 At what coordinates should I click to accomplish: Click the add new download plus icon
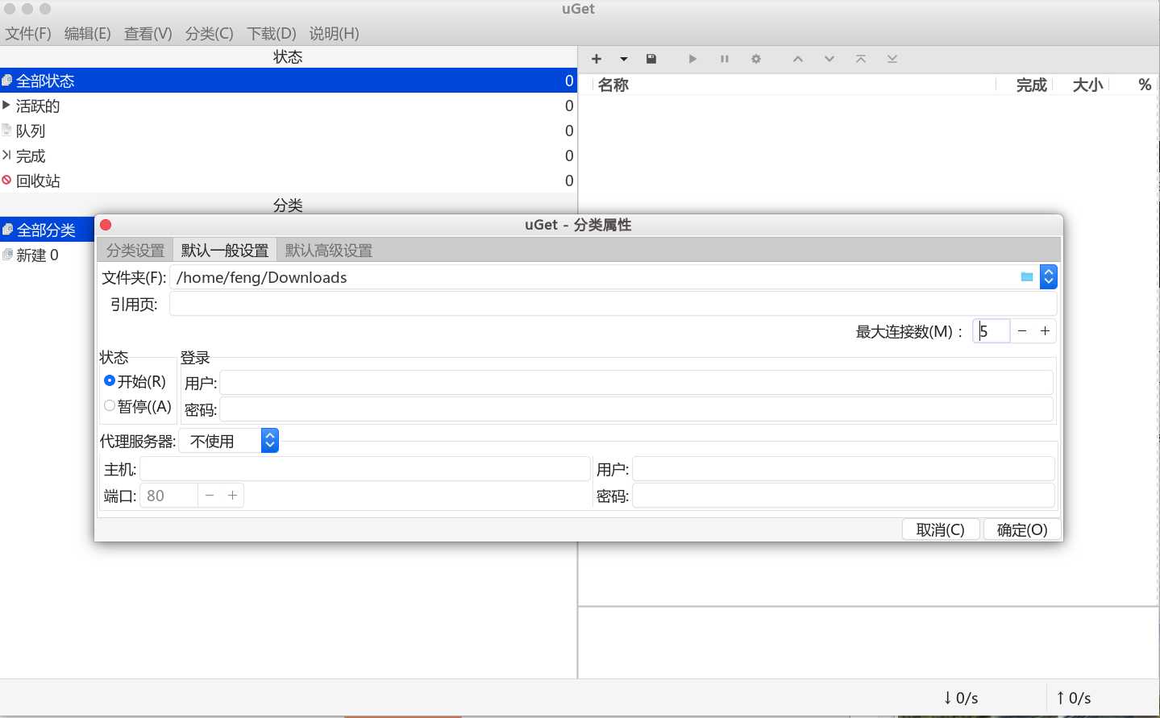coord(597,59)
